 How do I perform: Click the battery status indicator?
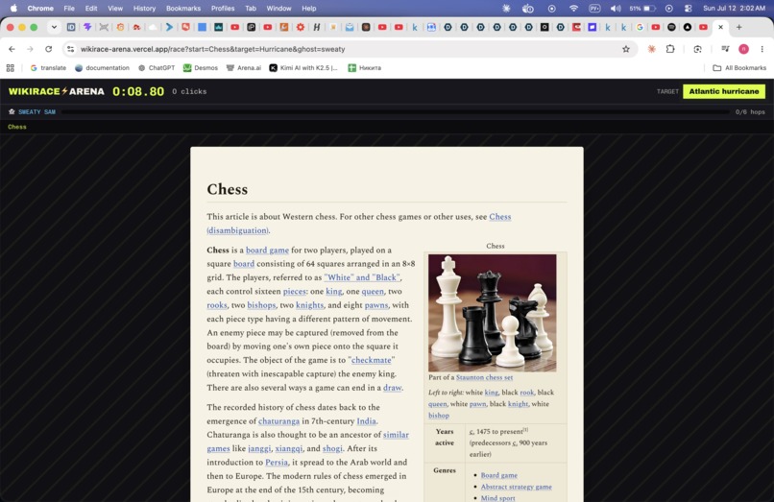(642, 8)
